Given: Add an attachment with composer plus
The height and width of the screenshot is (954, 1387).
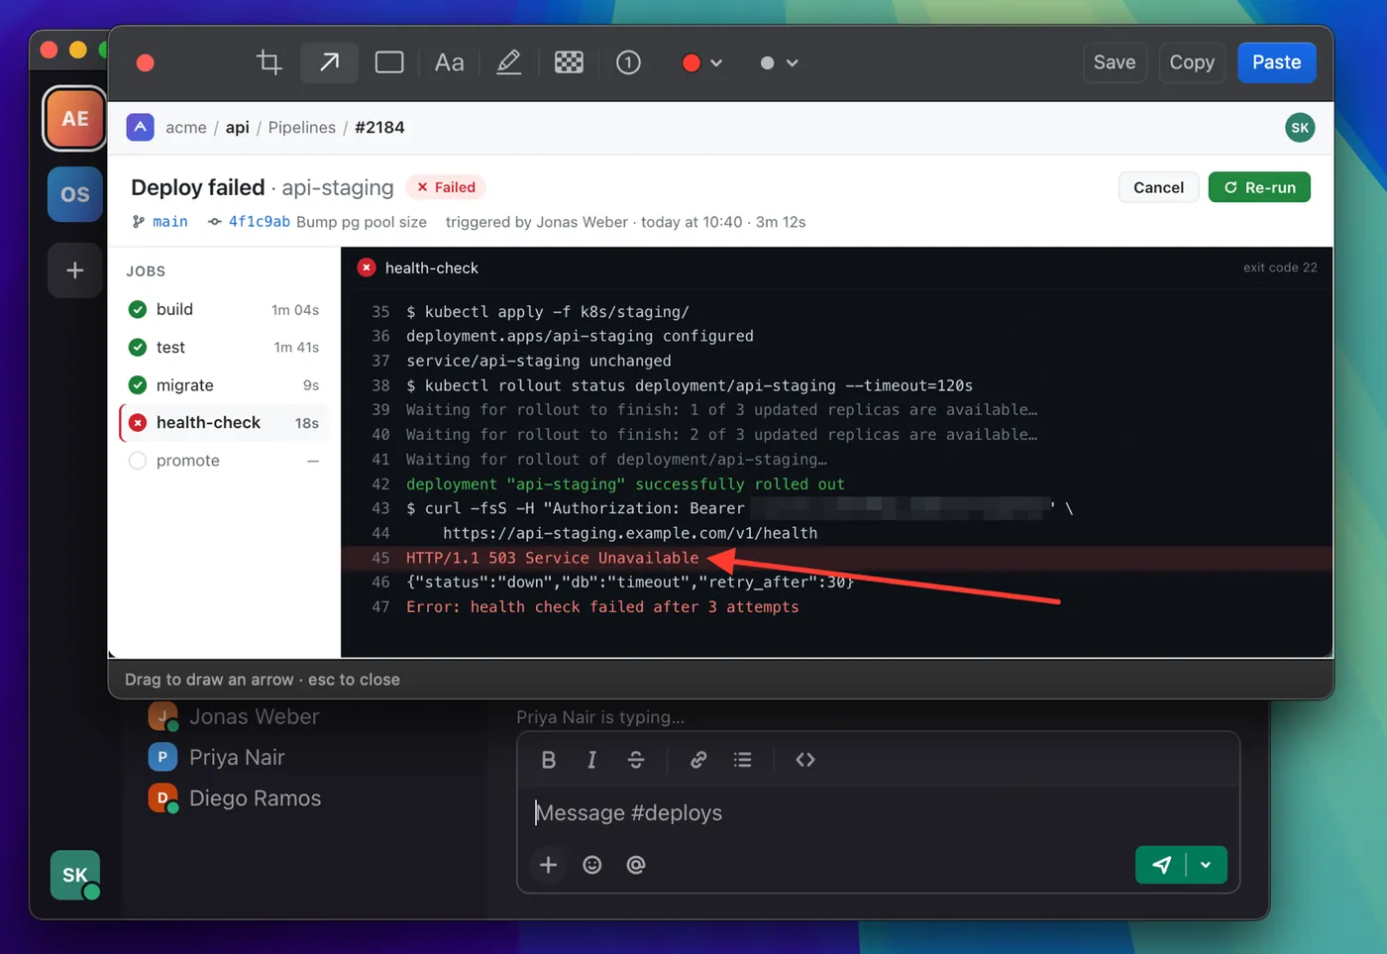Looking at the screenshot, I should pos(548,865).
